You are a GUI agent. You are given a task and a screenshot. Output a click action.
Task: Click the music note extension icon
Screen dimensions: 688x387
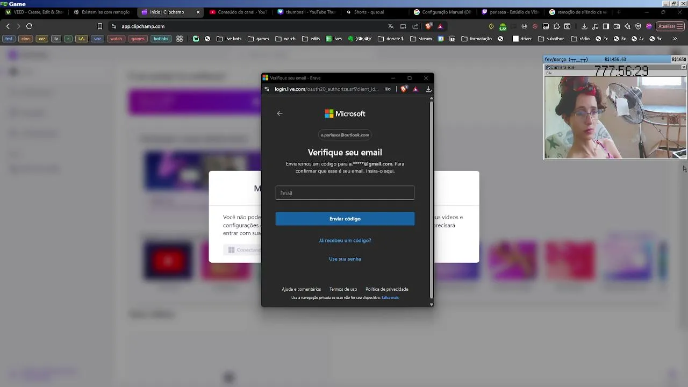pyautogui.click(x=595, y=26)
